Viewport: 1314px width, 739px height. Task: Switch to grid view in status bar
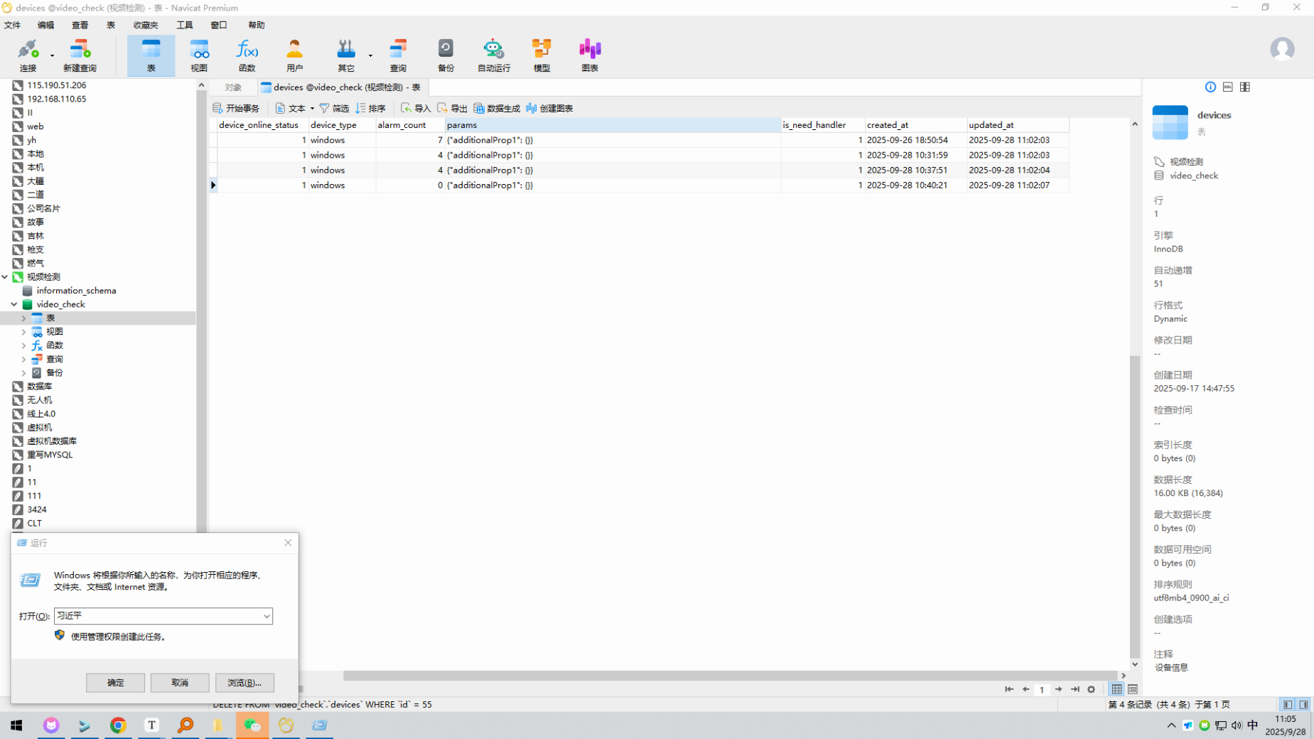1116,689
